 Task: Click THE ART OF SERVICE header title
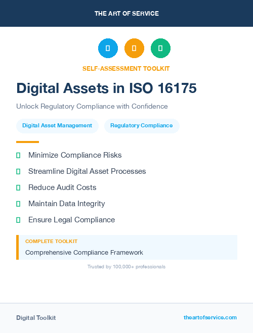[x=126, y=14]
